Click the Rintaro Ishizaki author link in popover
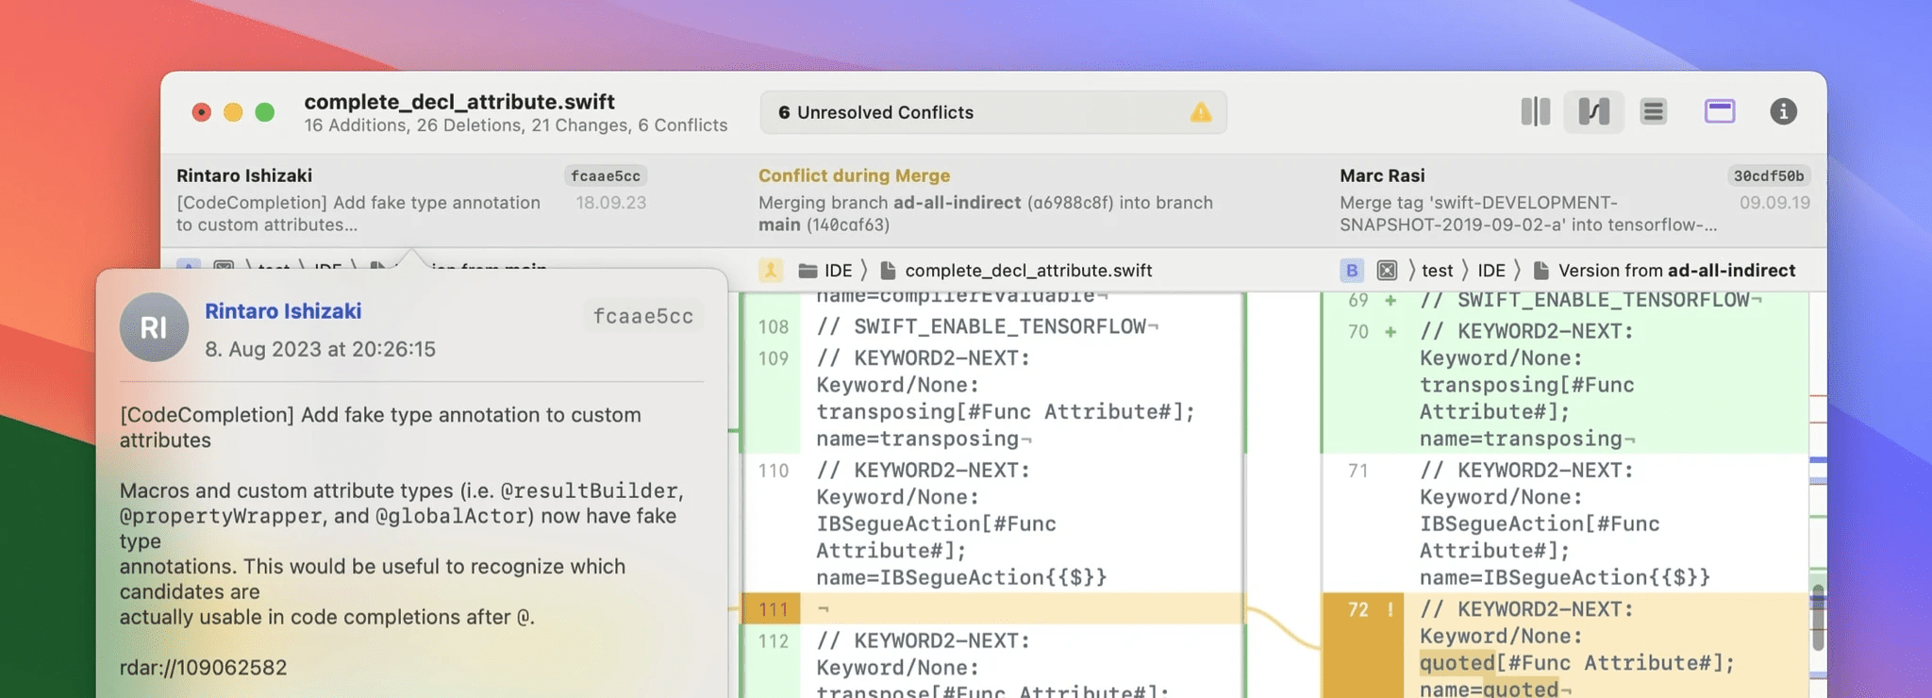This screenshot has width=1932, height=698. pyautogui.click(x=283, y=311)
